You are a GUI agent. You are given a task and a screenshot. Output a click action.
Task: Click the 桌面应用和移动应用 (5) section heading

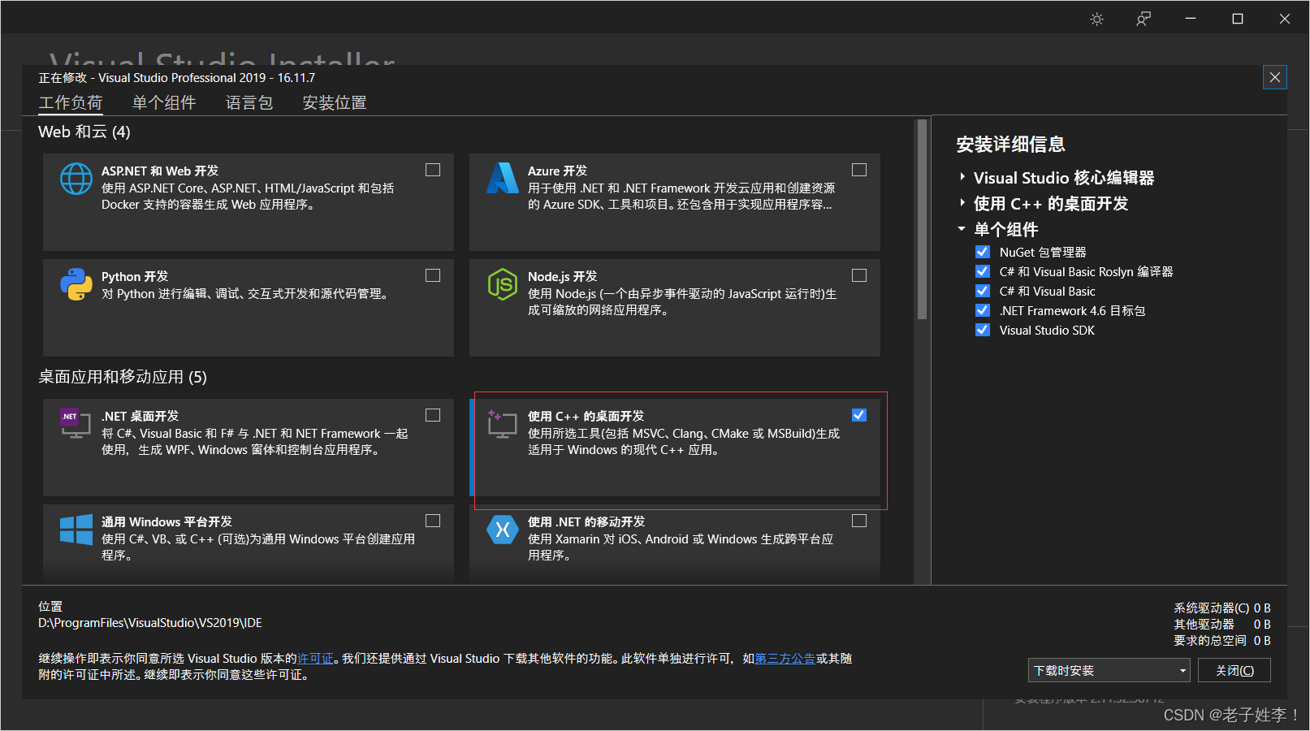point(123,377)
